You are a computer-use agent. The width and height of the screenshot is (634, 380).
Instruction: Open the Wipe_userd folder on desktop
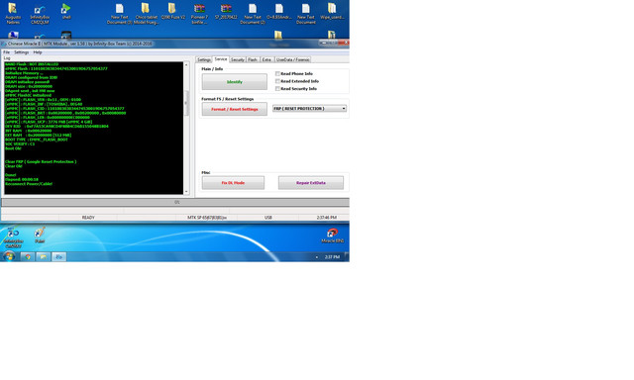tap(332, 11)
